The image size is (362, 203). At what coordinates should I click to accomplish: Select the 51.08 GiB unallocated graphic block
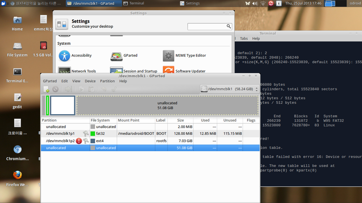click(x=167, y=105)
